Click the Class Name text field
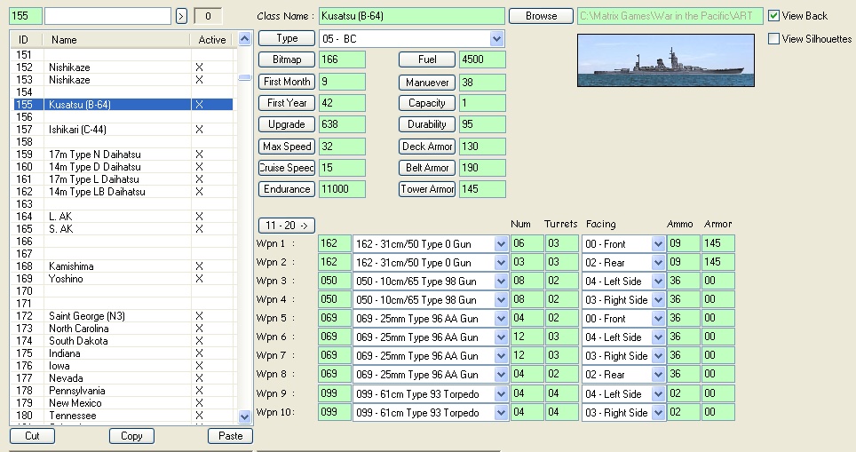This screenshot has height=452, width=856. [411, 16]
